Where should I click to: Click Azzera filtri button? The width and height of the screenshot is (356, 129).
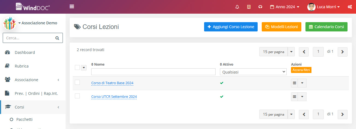tap(301, 70)
